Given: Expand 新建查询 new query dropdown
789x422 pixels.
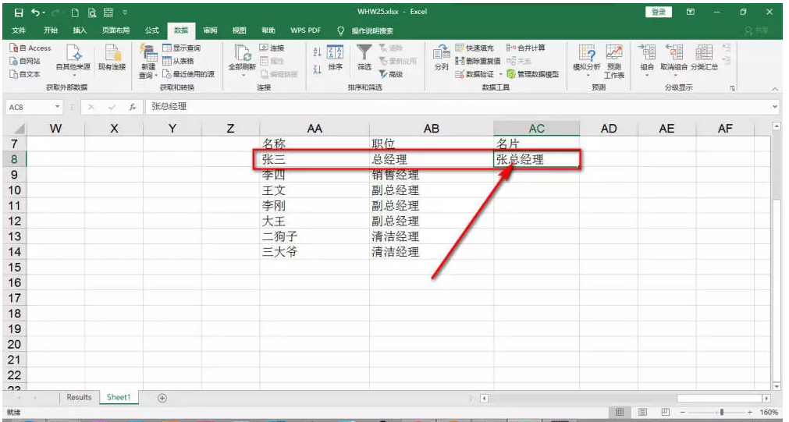Looking at the screenshot, I should [x=156, y=76].
